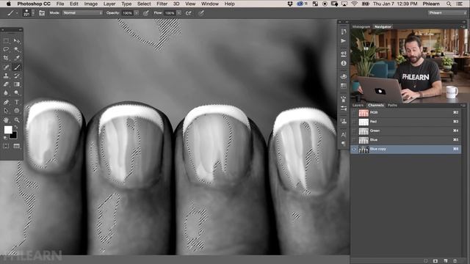470x264 pixels.
Task: Toggle pressure for opacity
Action: click(x=146, y=13)
